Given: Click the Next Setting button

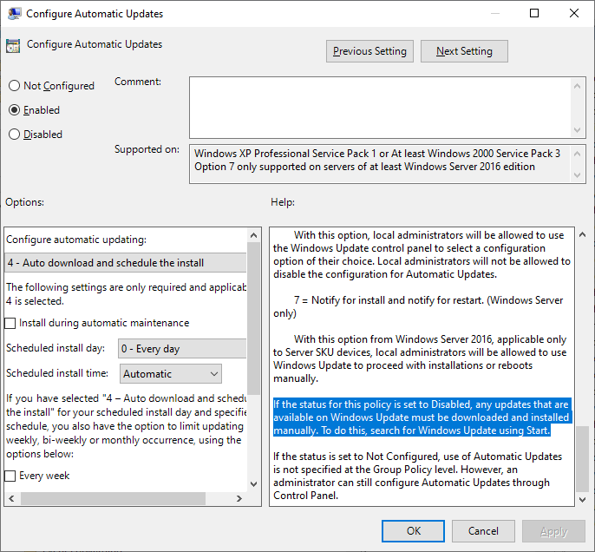Looking at the screenshot, I should point(464,51).
